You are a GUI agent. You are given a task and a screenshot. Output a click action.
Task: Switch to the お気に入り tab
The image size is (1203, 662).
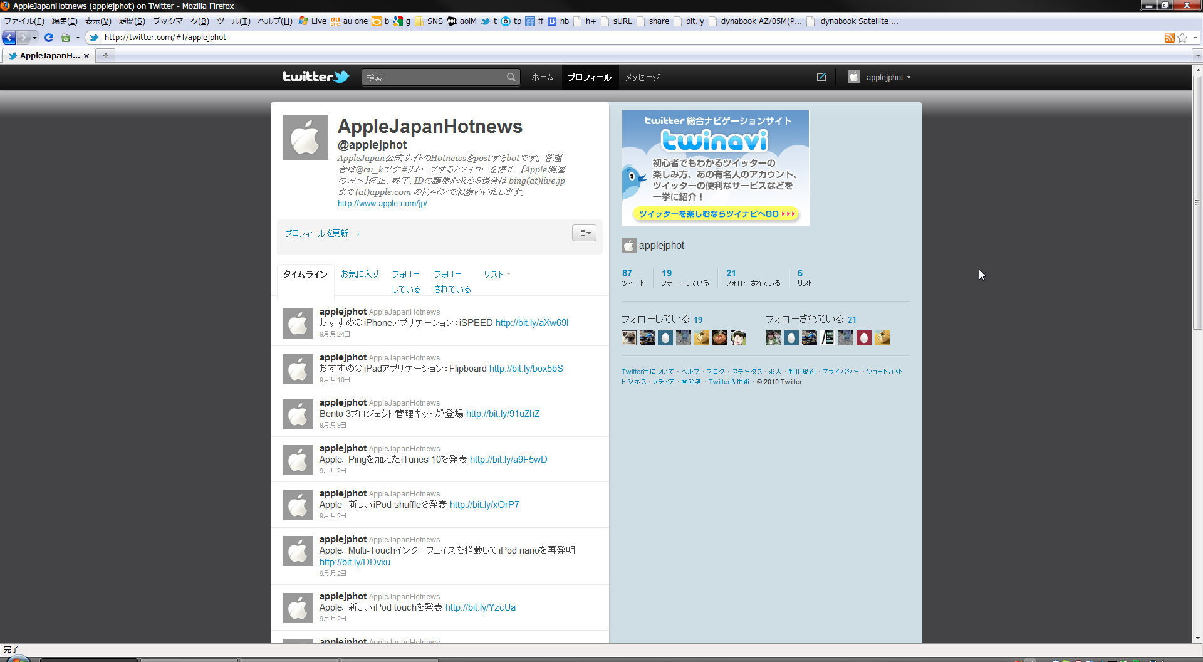point(360,274)
